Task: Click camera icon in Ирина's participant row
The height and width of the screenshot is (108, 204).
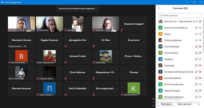Action: pos(200,34)
